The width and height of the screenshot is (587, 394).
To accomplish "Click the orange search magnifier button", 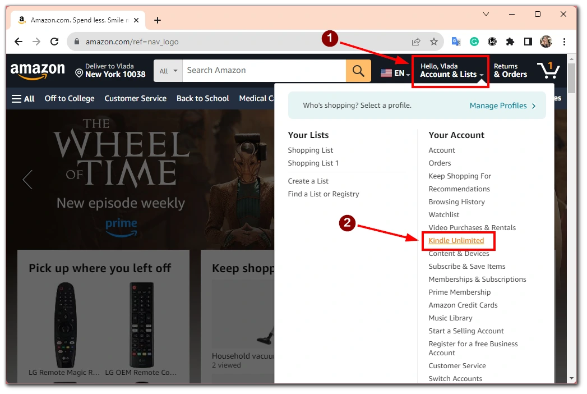I will [358, 71].
